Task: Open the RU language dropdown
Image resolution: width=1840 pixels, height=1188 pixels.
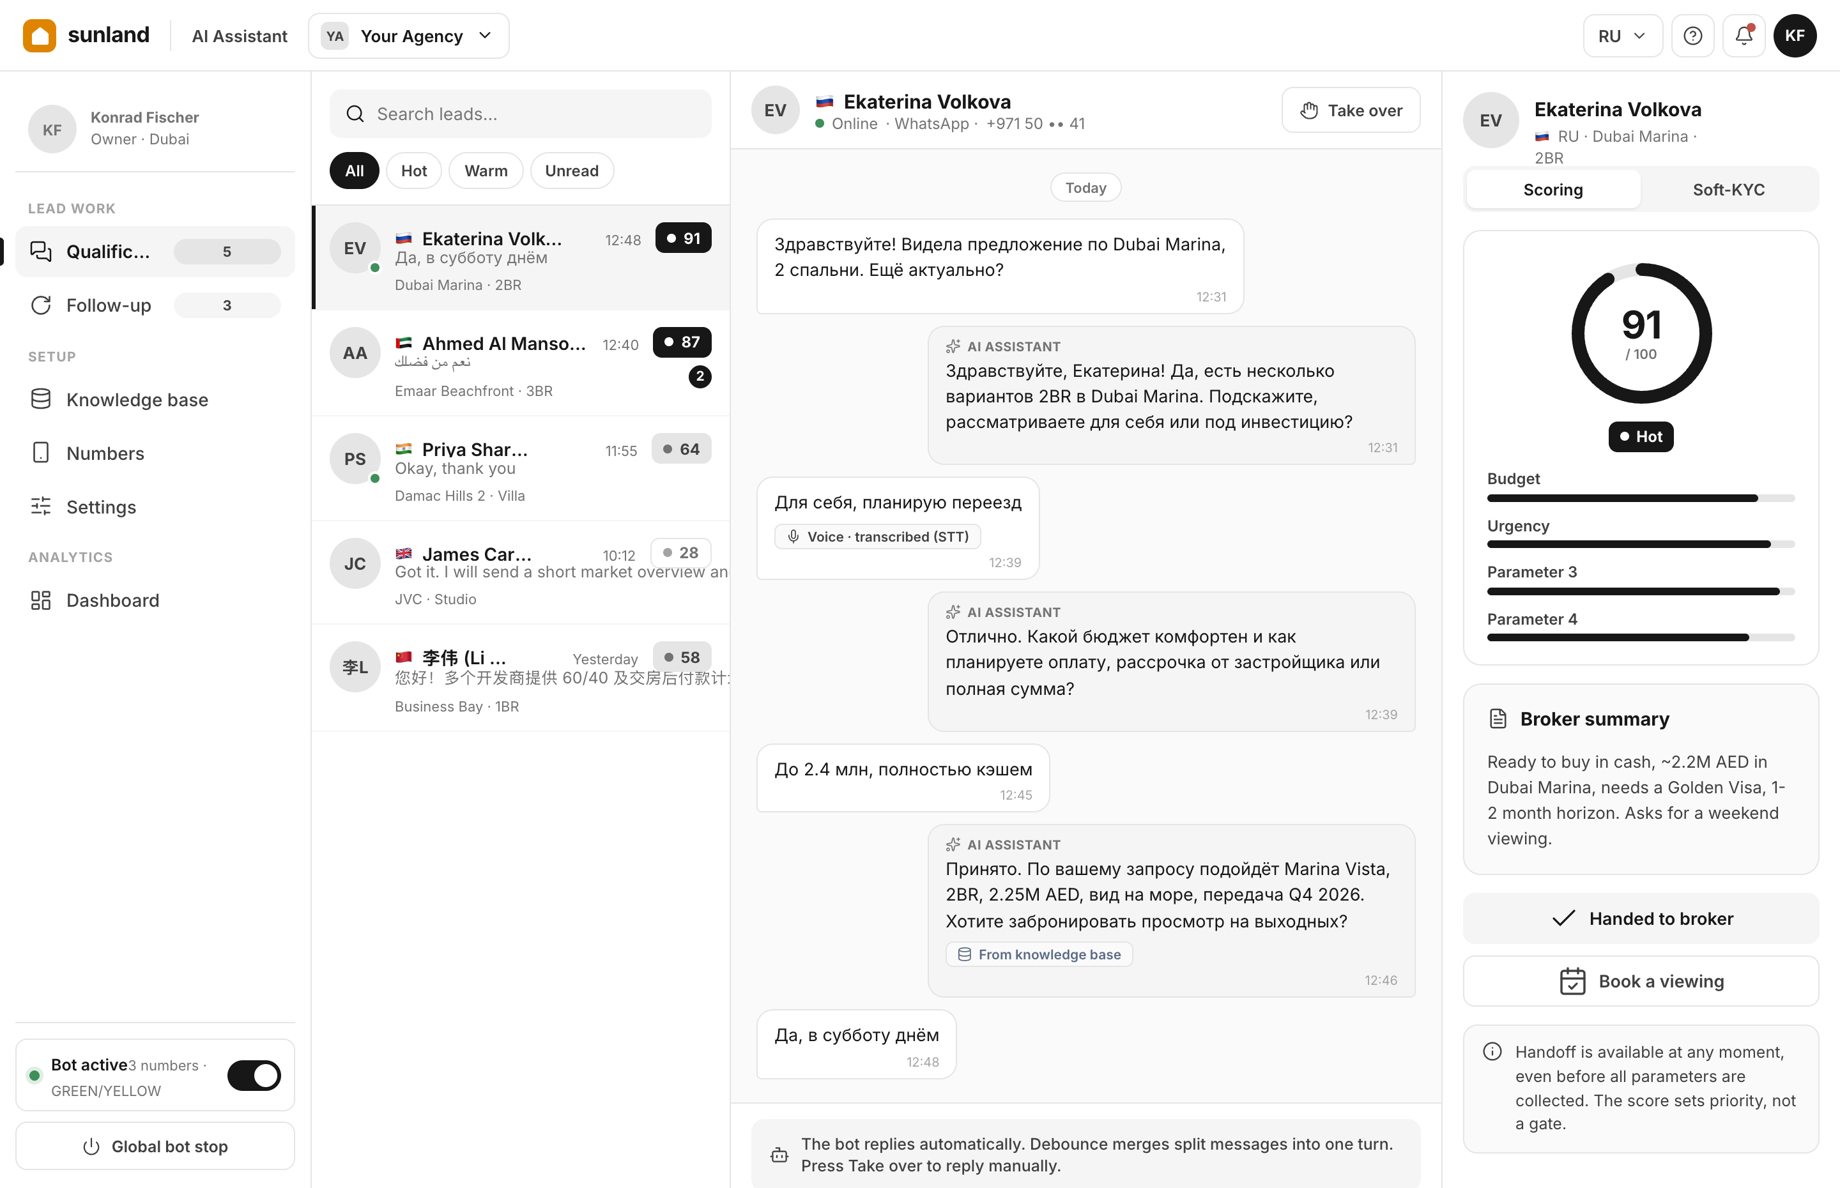Action: click(1622, 36)
